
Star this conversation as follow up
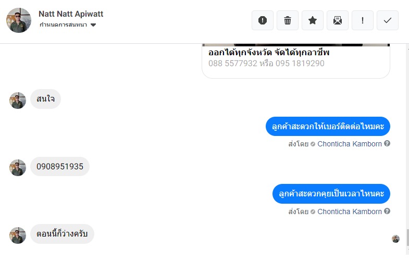pos(313,20)
